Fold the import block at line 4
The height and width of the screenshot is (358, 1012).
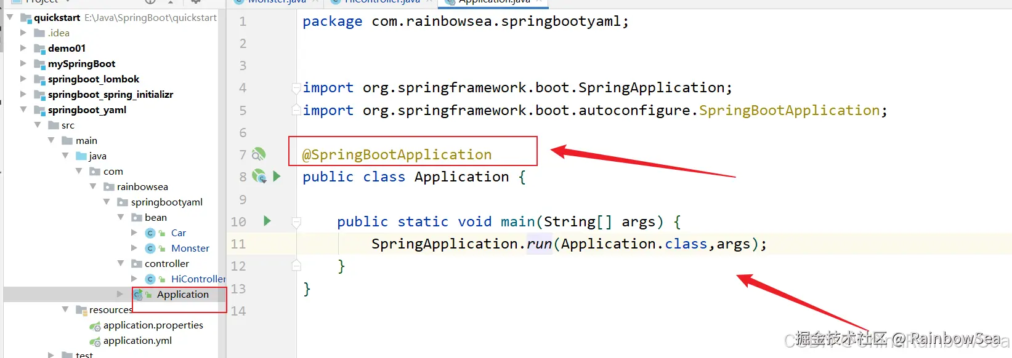[x=296, y=88]
